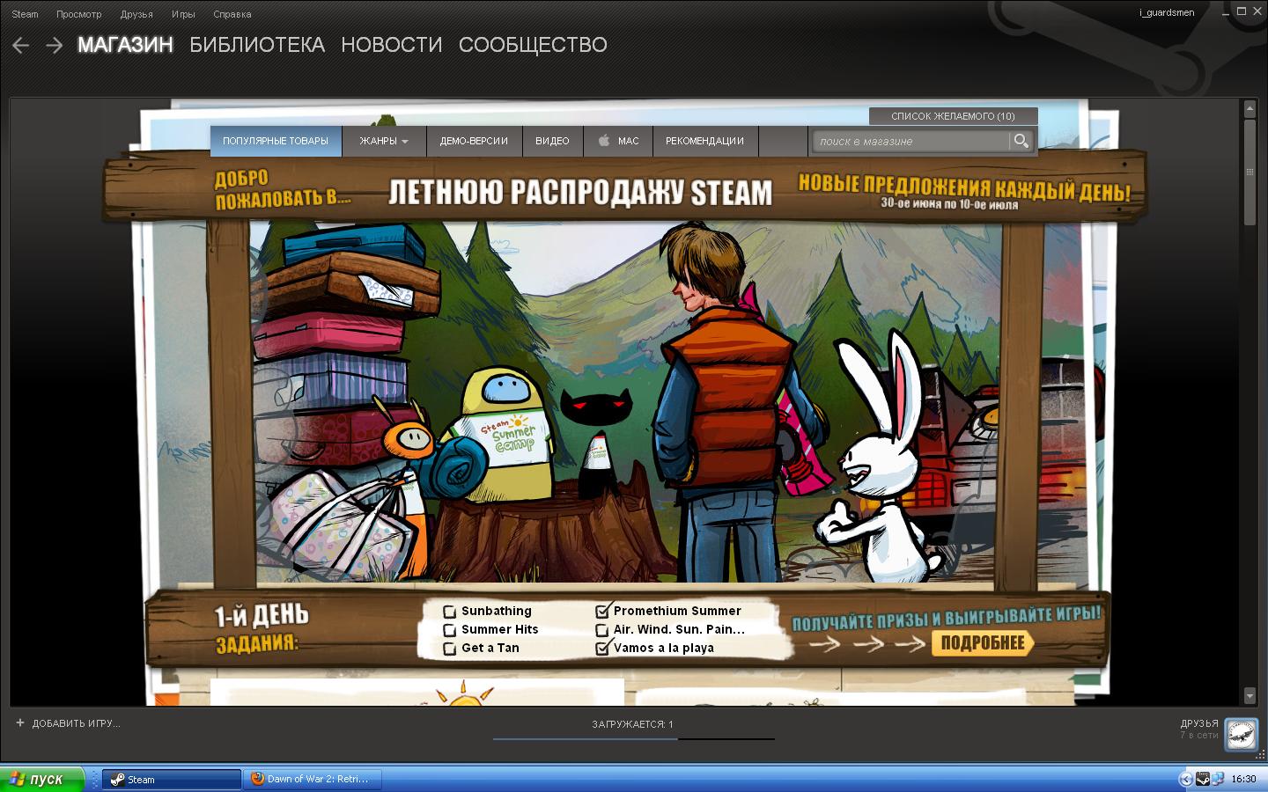This screenshot has width=1268, height=792.
Task: Click Получайте призы и выигрывайте игры text
Action: [x=947, y=617]
